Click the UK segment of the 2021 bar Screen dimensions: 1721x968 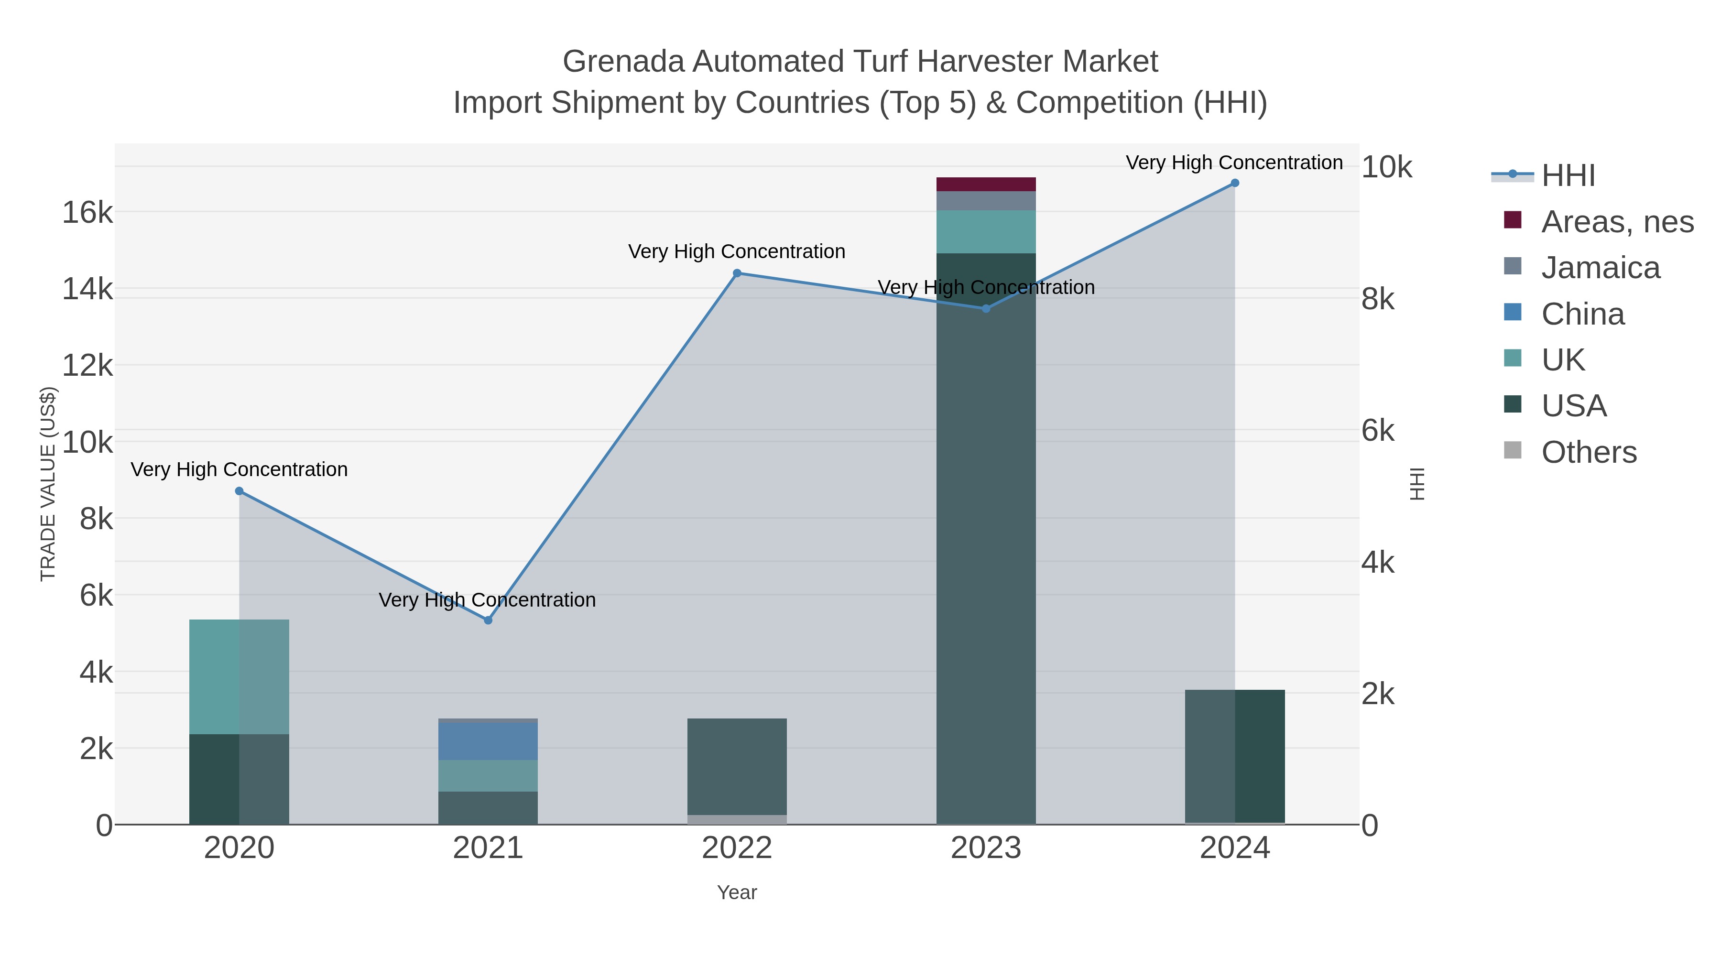click(x=488, y=776)
